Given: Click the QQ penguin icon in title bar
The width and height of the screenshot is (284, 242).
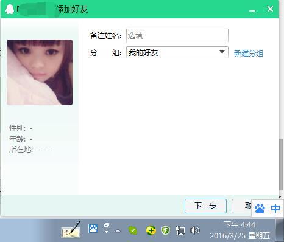Looking at the screenshot, I should point(10,9).
